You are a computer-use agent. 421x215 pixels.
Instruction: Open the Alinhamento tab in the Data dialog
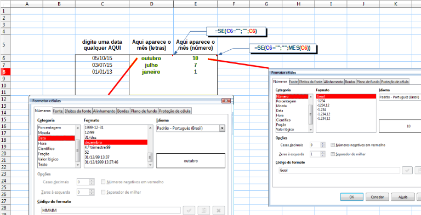click(104, 111)
